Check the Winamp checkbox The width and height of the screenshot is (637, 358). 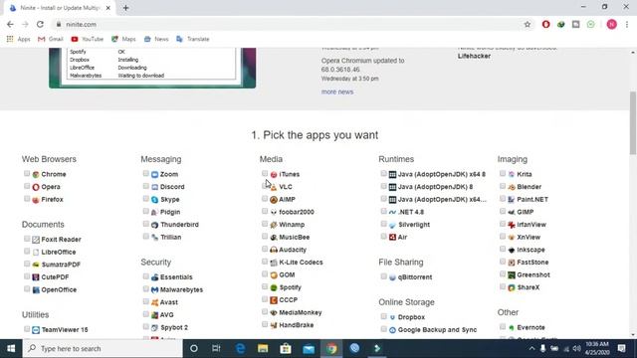point(265,224)
